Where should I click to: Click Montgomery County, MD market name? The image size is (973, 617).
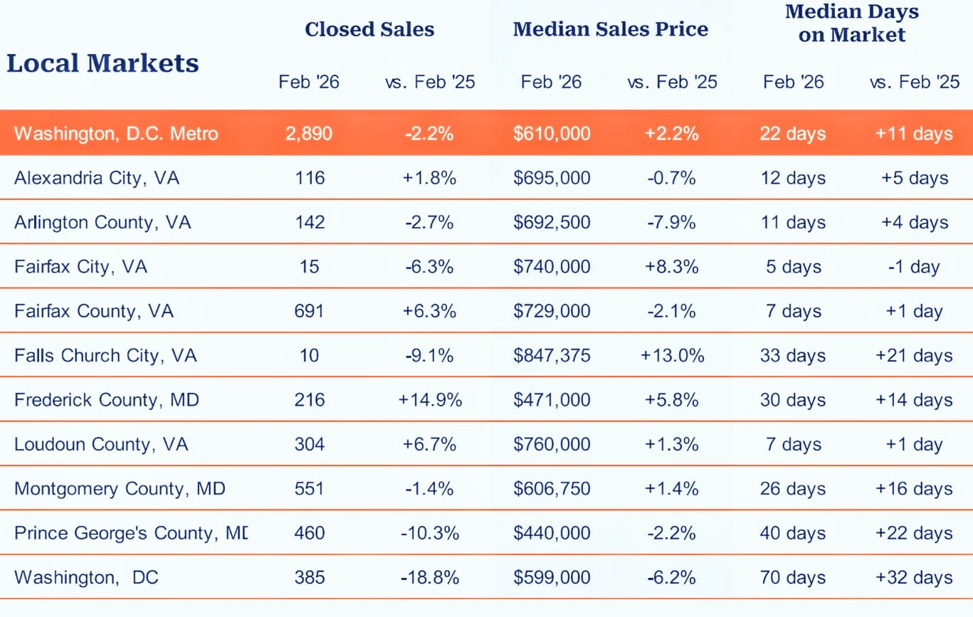pos(120,489)
